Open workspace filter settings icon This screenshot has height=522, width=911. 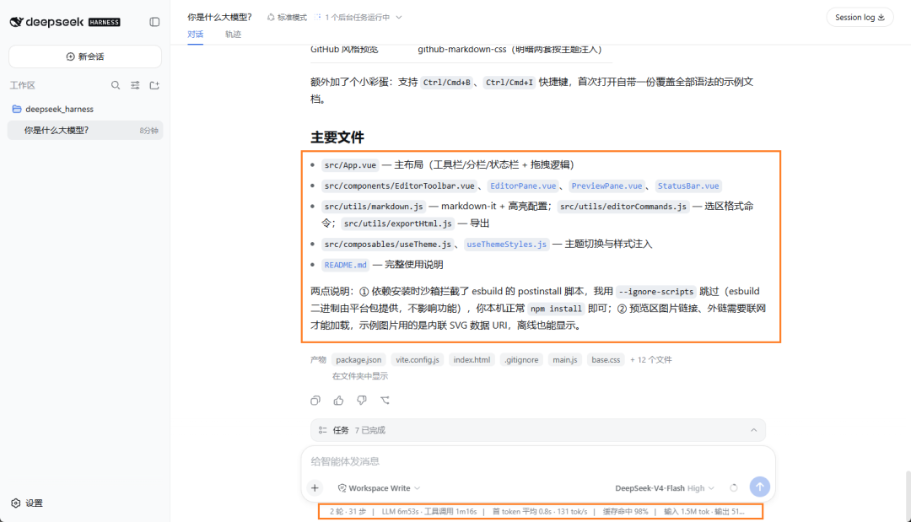click(135, 85)
